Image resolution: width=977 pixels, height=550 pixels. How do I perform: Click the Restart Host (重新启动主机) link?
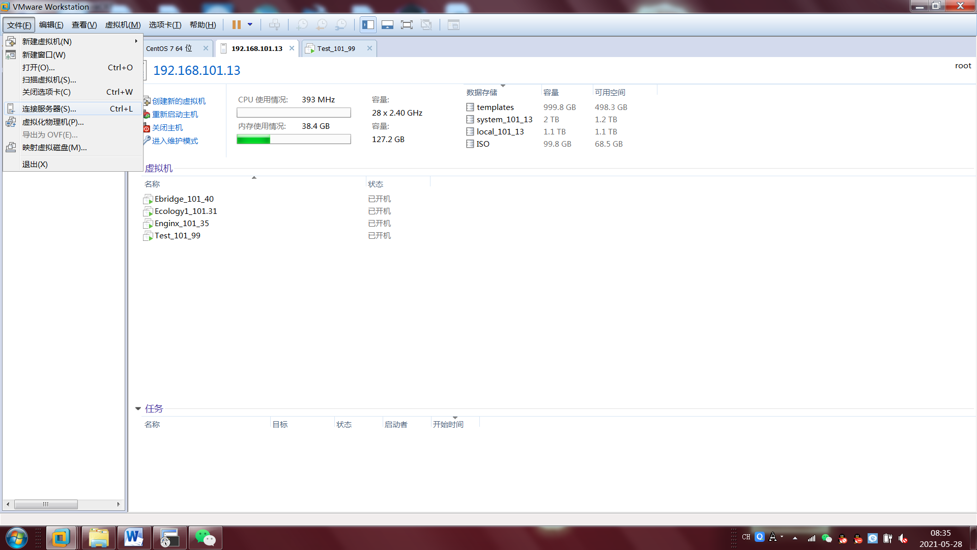175,115
